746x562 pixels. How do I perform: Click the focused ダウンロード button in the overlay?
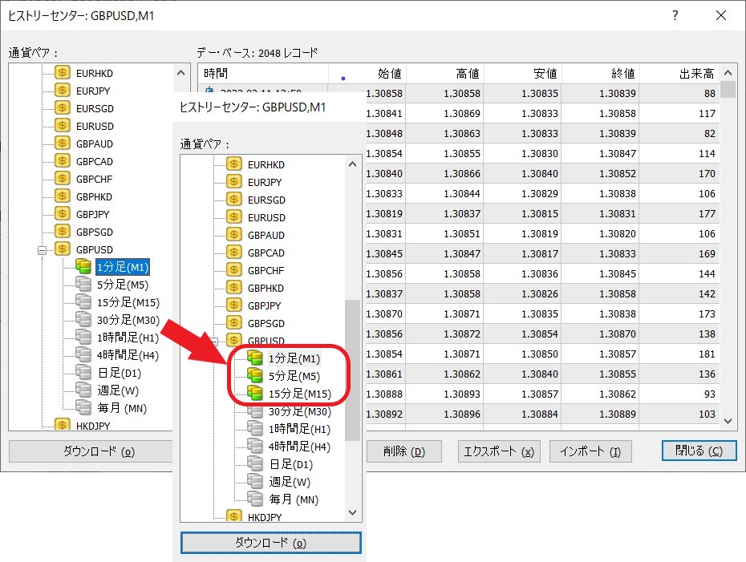270,543
